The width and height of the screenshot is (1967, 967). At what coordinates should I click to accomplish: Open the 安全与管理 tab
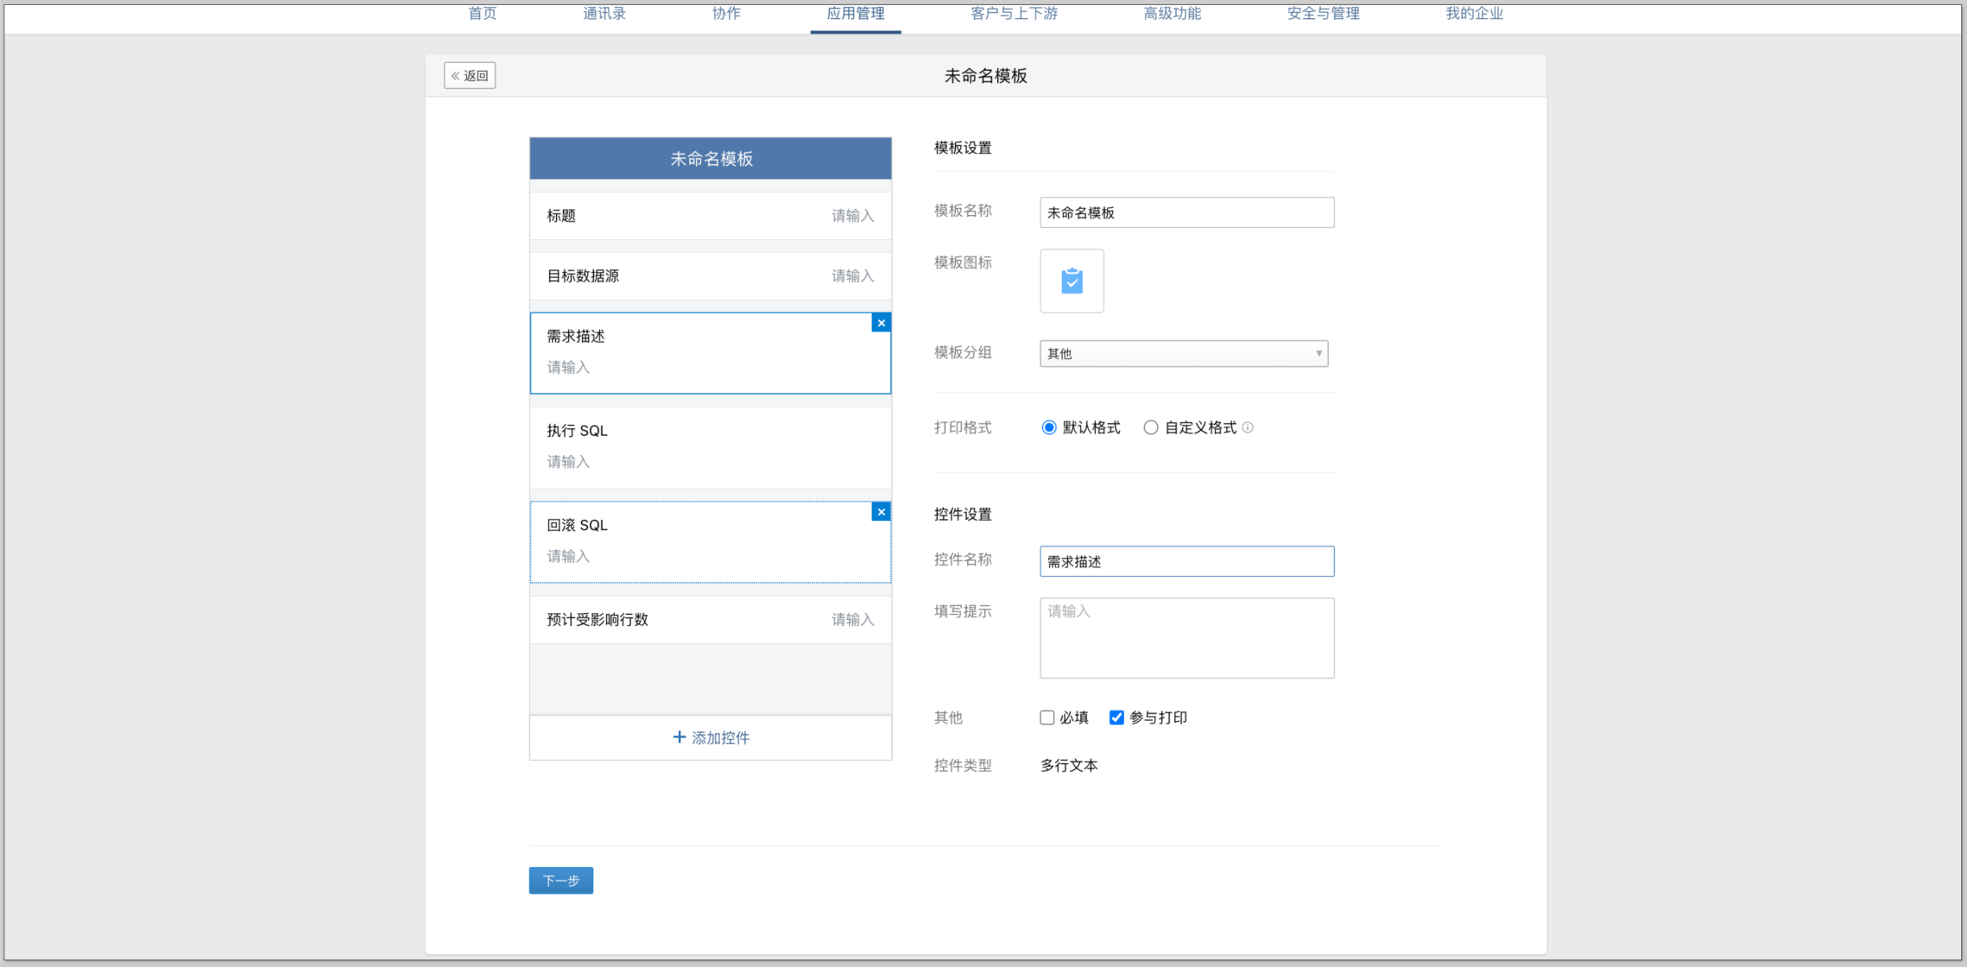click(1323, 14)
